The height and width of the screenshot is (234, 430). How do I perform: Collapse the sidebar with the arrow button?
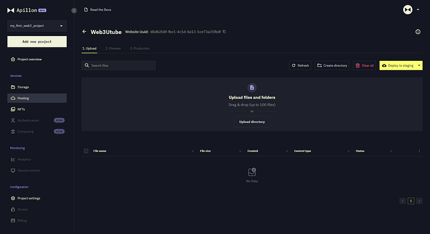coord(74,10)
